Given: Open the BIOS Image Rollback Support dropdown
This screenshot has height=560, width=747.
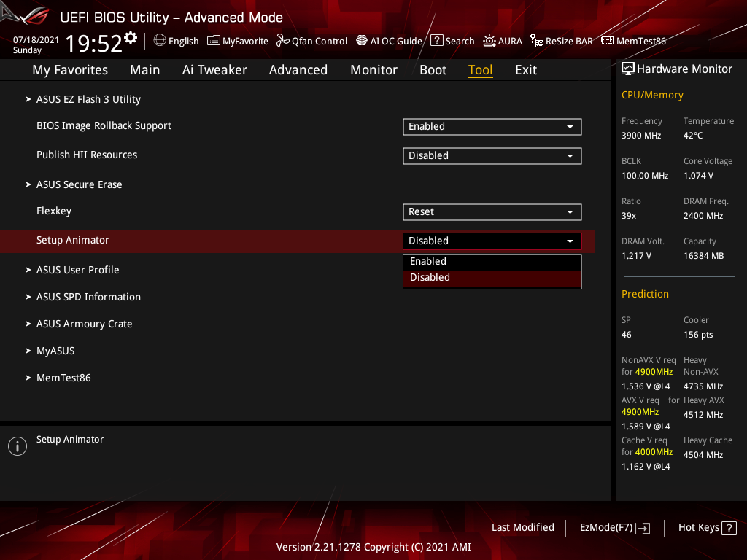Looking at the screenshot, I should 492,126.
